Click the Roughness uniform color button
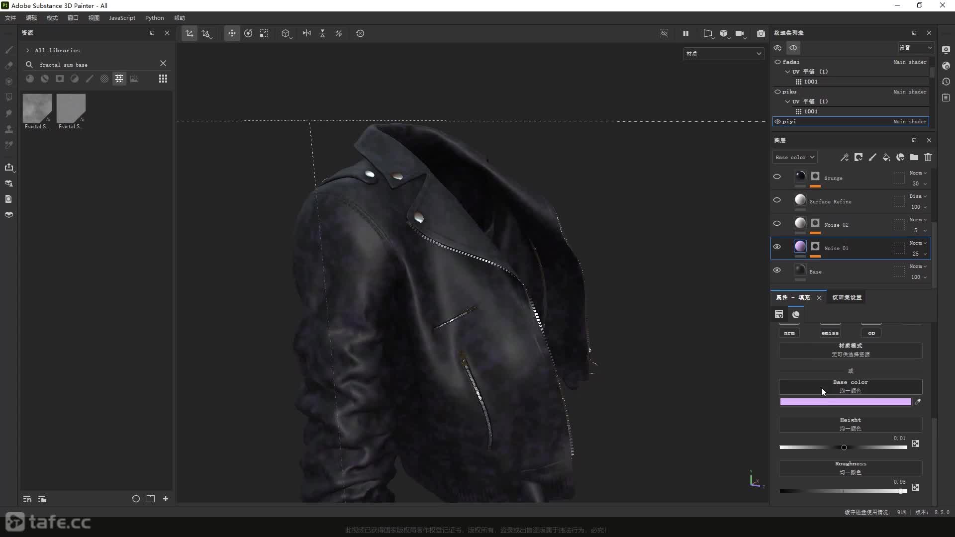The width and height of the screenshot is (955, 537). [x=851, y=468]
